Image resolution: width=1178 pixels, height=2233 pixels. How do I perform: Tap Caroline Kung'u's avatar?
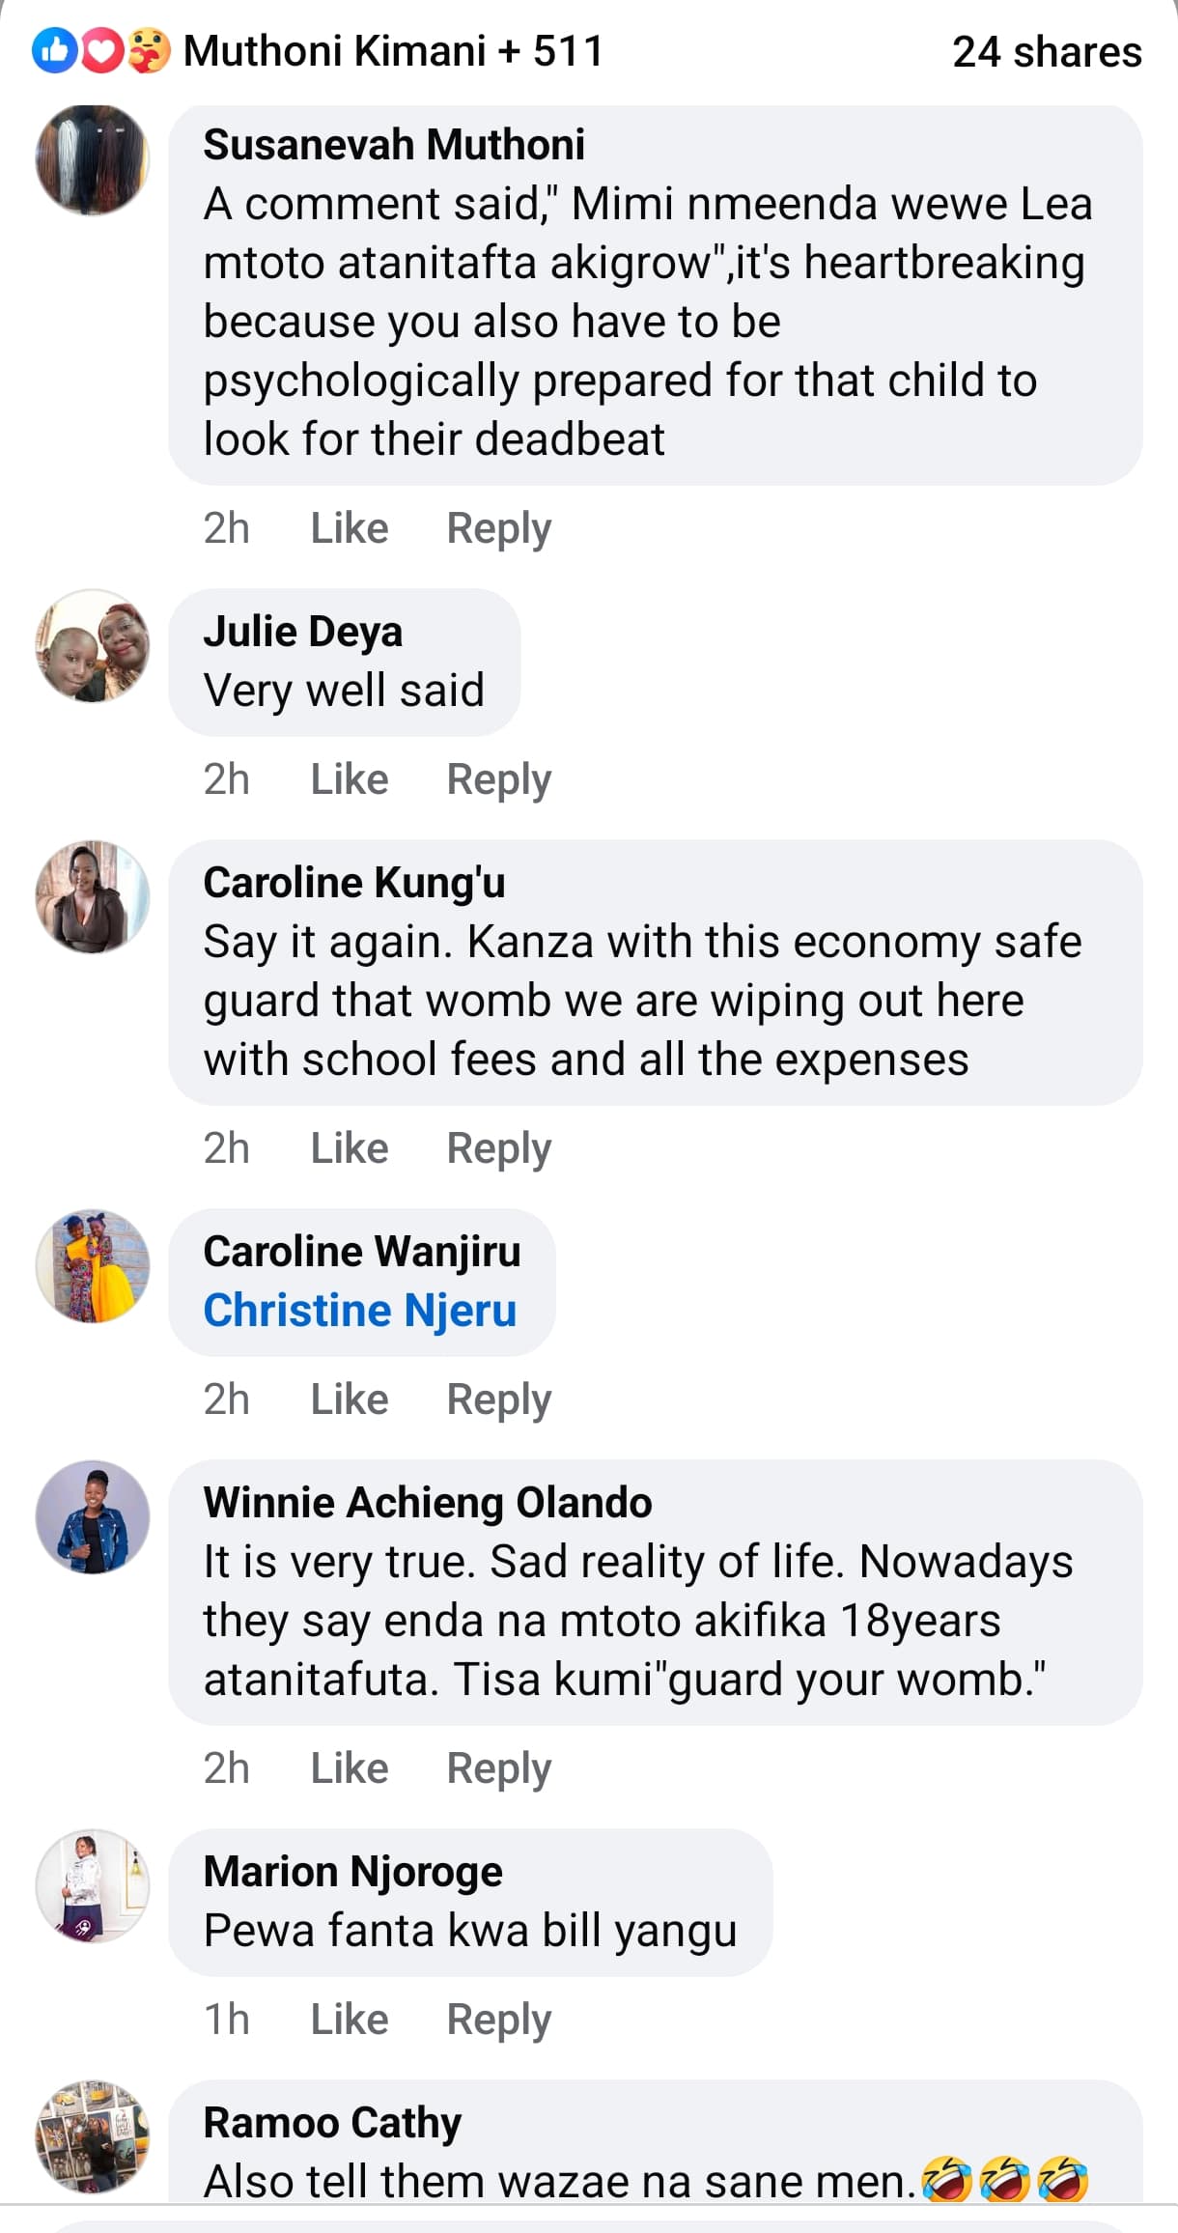click(x=93, y=896)
